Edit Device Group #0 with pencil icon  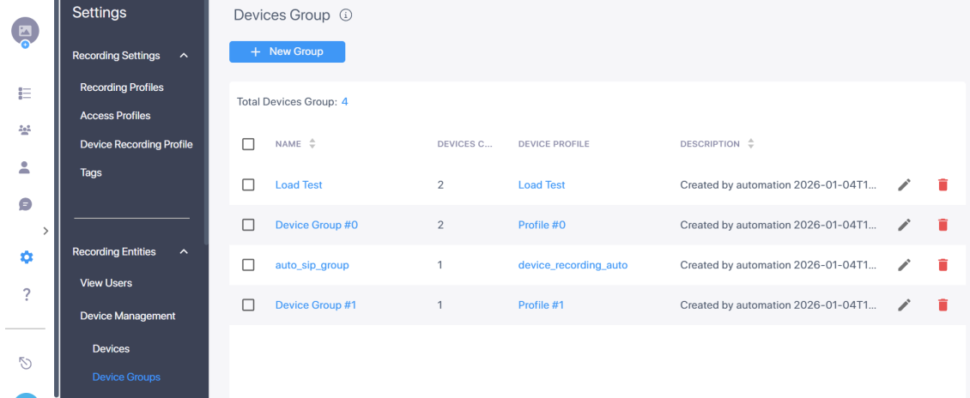[x=904, y=225]
